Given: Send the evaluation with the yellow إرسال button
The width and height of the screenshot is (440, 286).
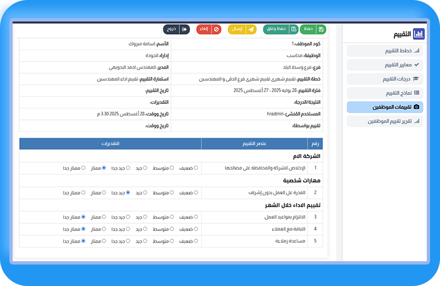Looking at the screenshot, I should pos(242,29).
